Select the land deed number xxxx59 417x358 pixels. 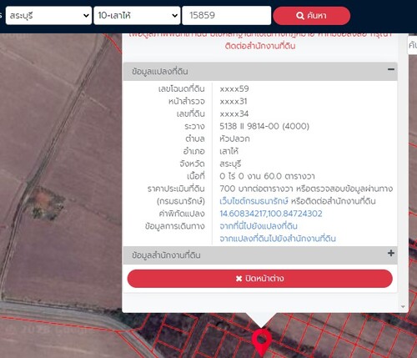coord(234,89)
